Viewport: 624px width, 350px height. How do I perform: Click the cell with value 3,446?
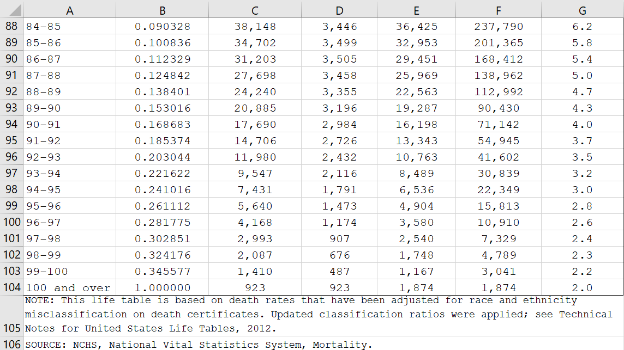[339, 26]
